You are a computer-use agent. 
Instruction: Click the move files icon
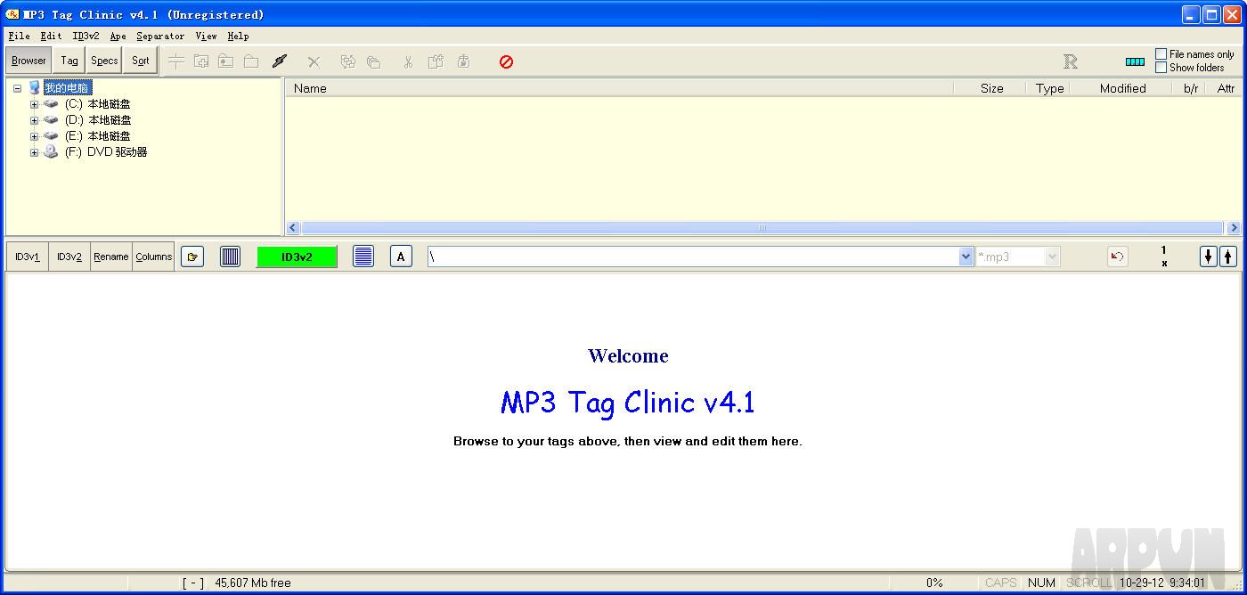pos(348,61)
